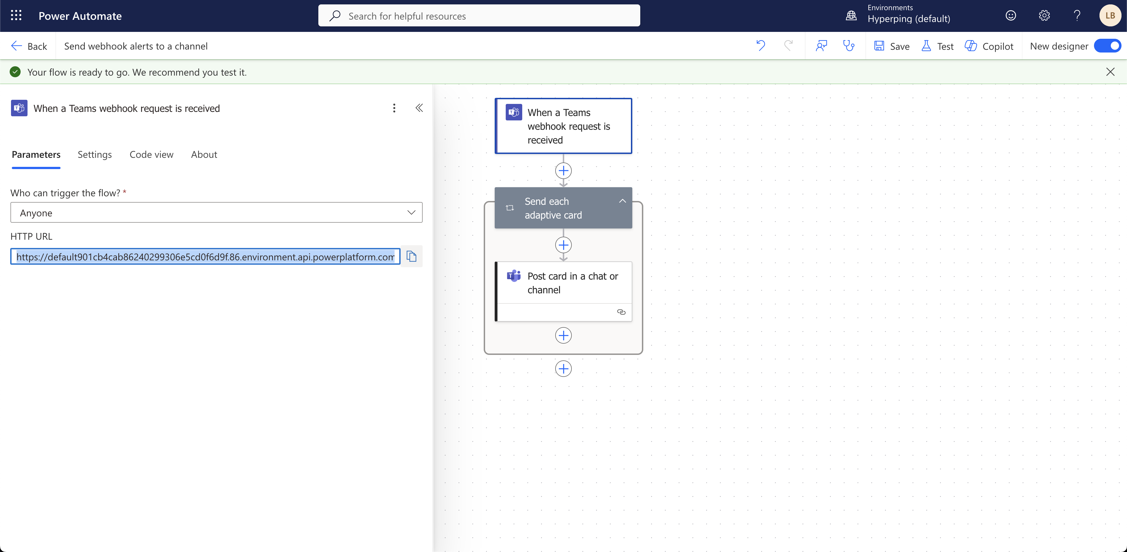
Task: Open the app launcher waffle icon
Action: (16, 16)
